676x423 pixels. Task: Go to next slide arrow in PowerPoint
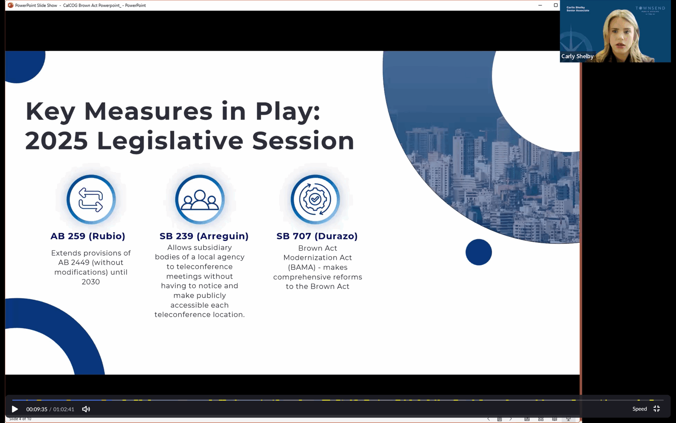coord(511,419)
